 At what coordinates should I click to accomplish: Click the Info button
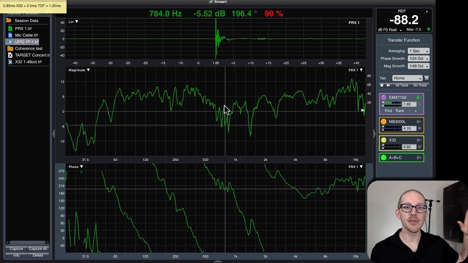click(x=16, y=255)
